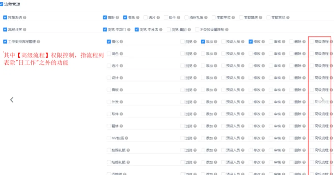This screenshot has width=334, height=175.
Task: Toggle the 排单系统 checkbox
Action: [x=5, y=17]
